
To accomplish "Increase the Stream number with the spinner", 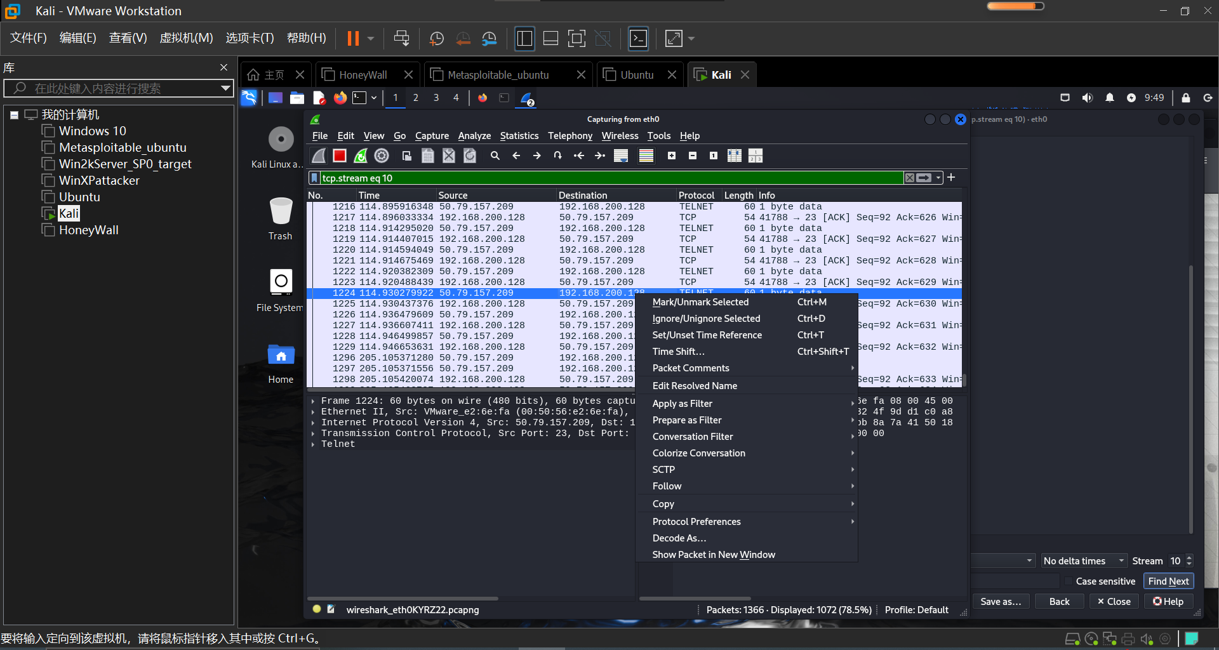I will tap(1189, 557).
